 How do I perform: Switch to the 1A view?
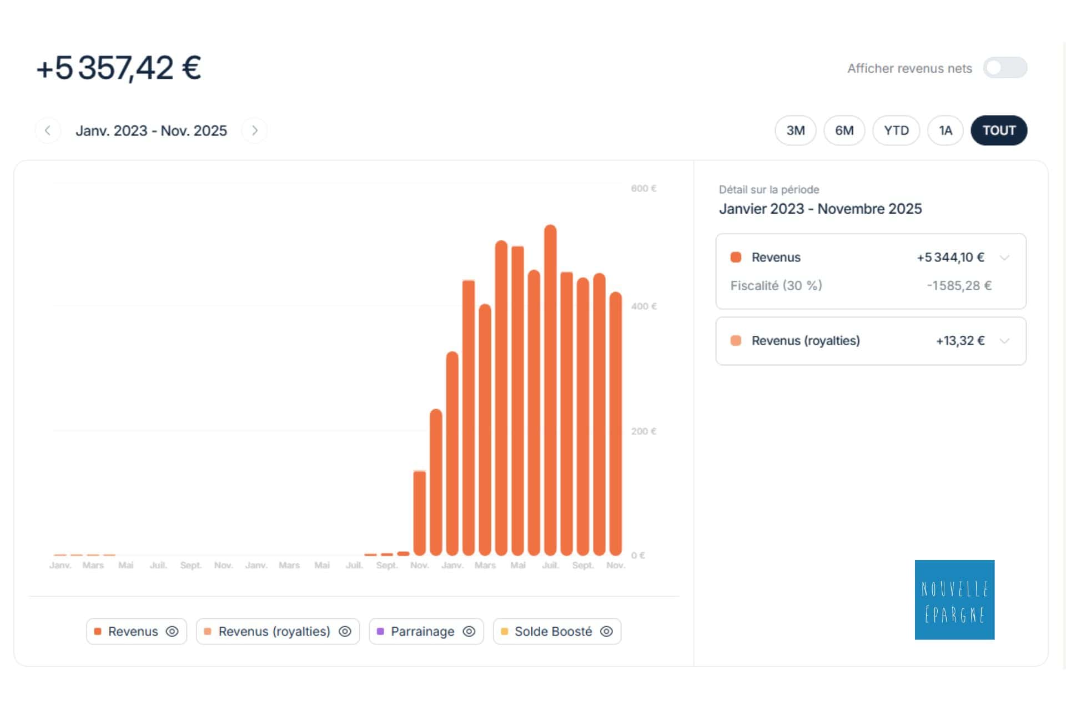tap(945, 130)
